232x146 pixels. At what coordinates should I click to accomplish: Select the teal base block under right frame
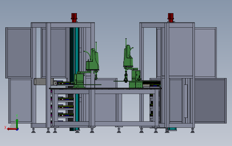(x=172, y=129)
